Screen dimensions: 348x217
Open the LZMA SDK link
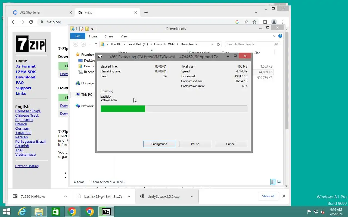[26, 72]
